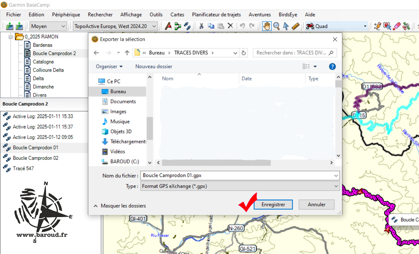Select the hand pan tool
Image resolution: width=419 pixels, height=254 pixels.
coord(267,26)
